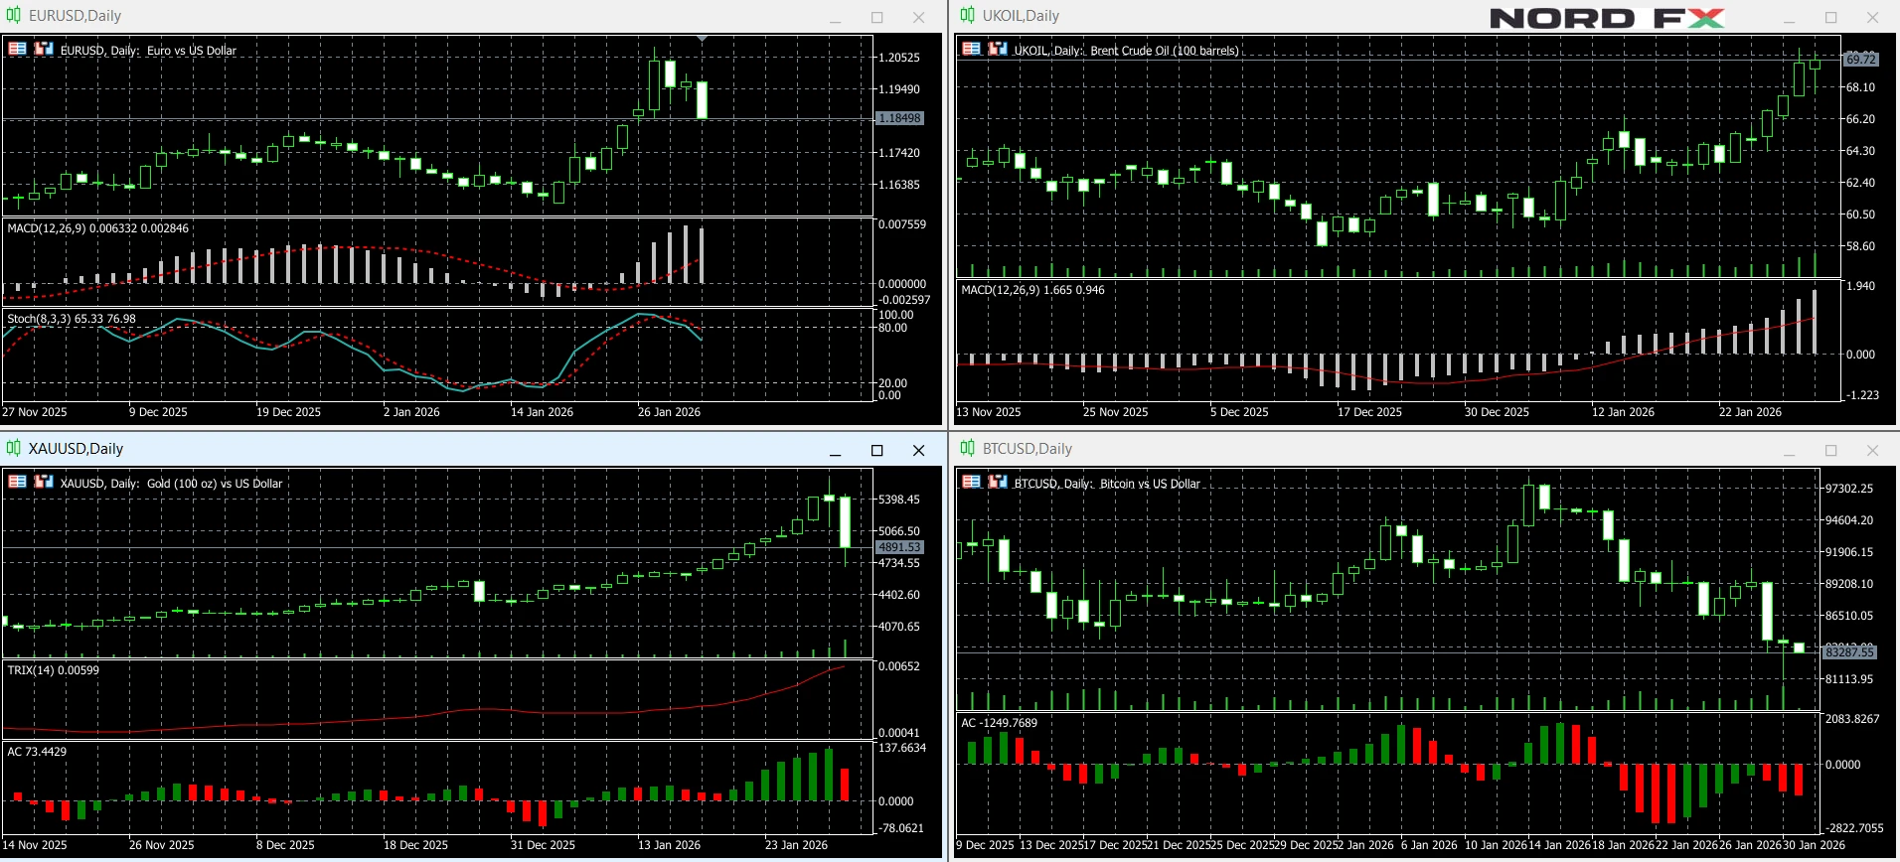
Task: Click the UKOIL,Daily window title icon
Action: point(967,15)
